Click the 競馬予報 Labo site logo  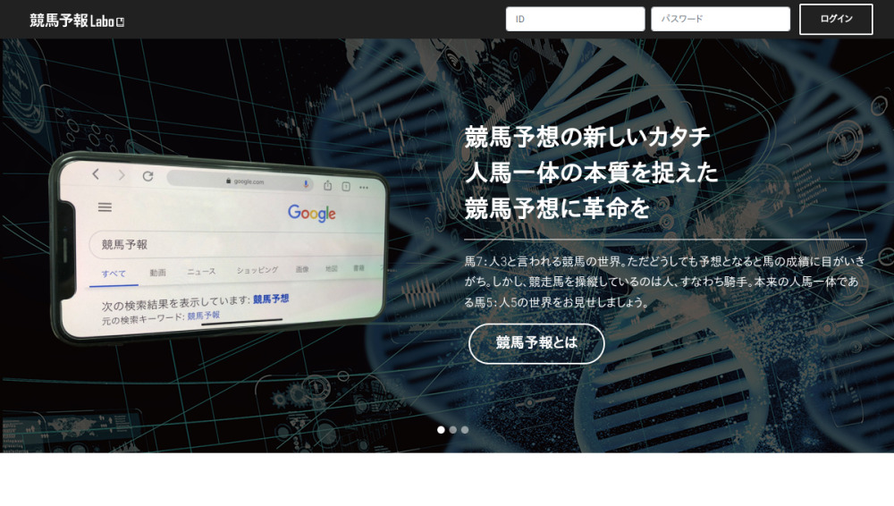(x=77, y=21)
